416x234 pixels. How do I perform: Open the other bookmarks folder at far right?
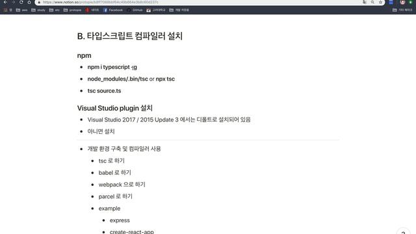402,10
